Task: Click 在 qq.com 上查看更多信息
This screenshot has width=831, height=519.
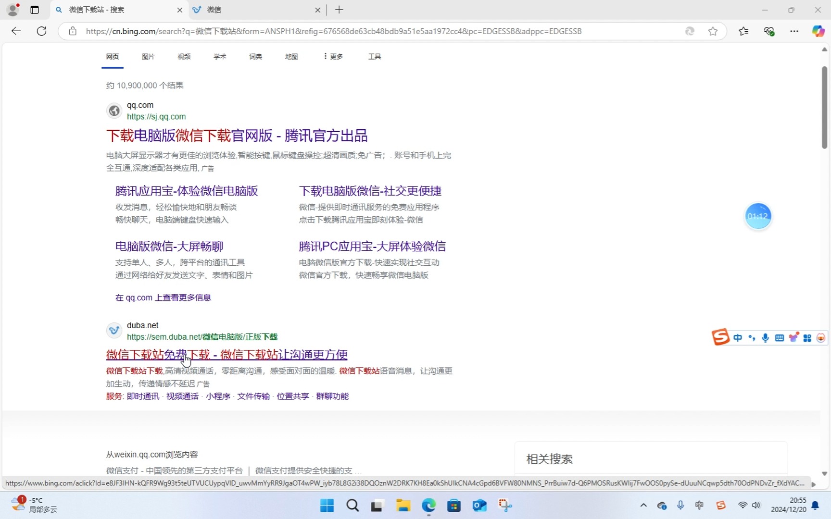Action: (x=163, y=298)
